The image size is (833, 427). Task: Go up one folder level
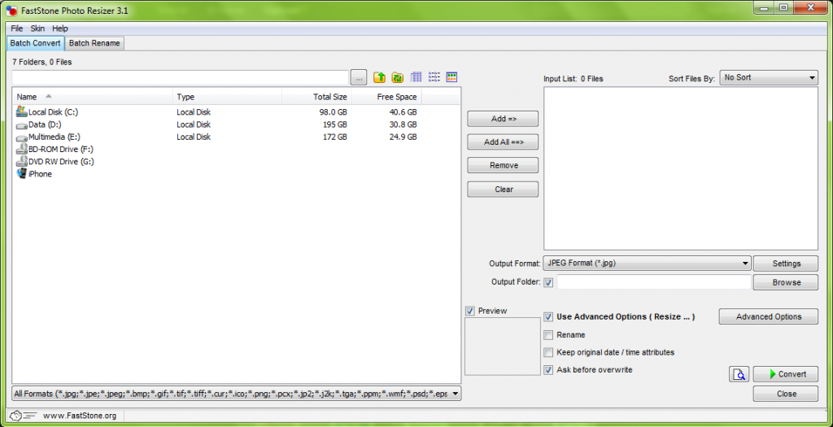[379, 77]
